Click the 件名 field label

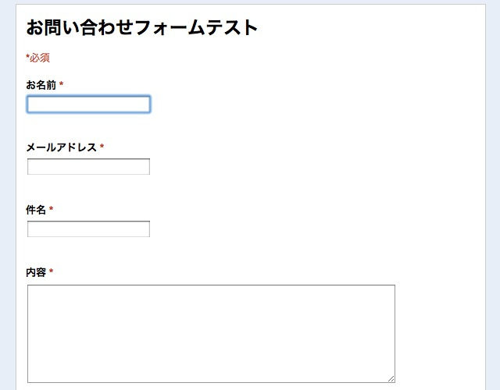[x=36, y=210]
